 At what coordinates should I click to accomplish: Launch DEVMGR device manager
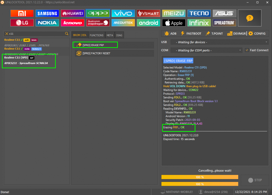pos(237,33)
